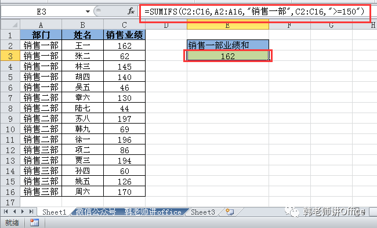
Task: Click the 姓名 header cell
Action: point(82,35)
